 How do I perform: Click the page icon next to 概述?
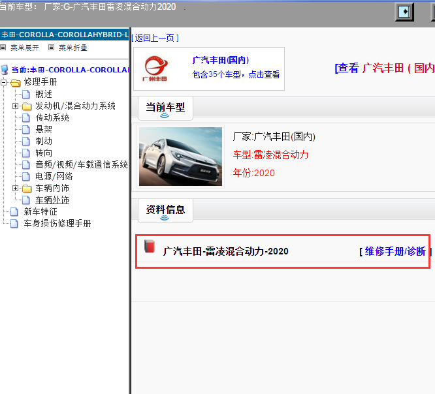tap(27, 95)
